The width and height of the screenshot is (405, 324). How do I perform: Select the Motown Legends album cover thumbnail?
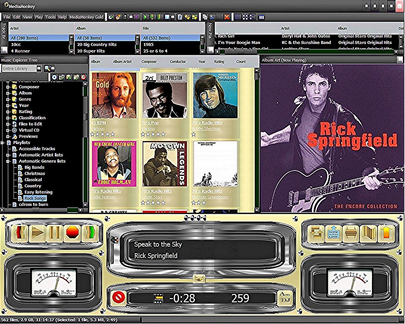(x=165, y=164)
